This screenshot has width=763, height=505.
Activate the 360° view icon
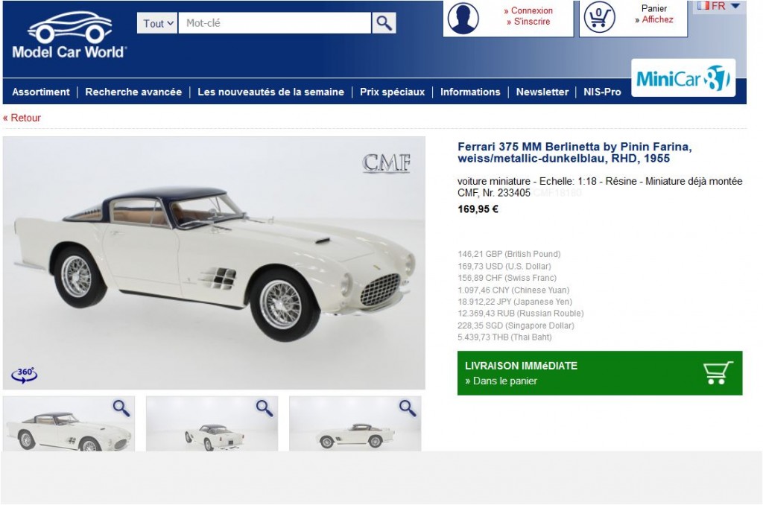25,375
